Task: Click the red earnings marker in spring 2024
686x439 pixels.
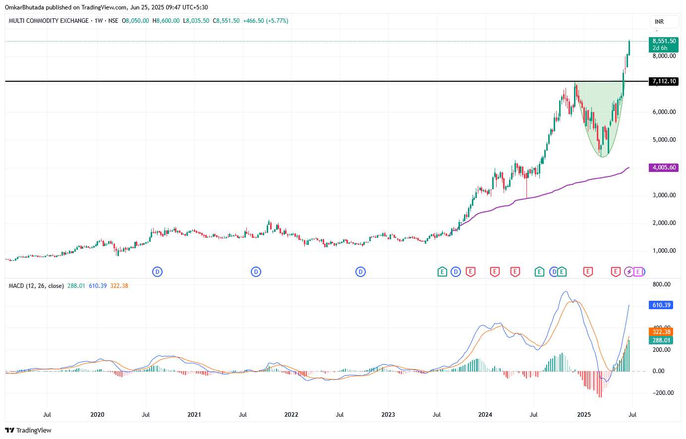Action: (515, 272)
